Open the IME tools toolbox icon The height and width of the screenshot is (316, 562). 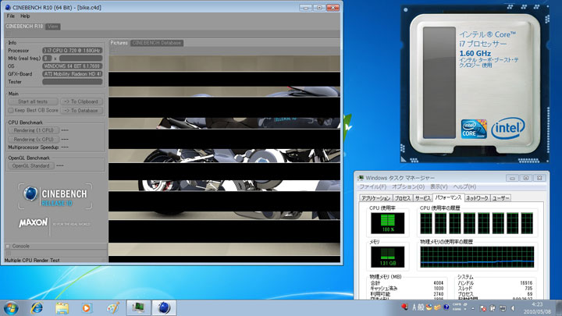coord(437,307)
